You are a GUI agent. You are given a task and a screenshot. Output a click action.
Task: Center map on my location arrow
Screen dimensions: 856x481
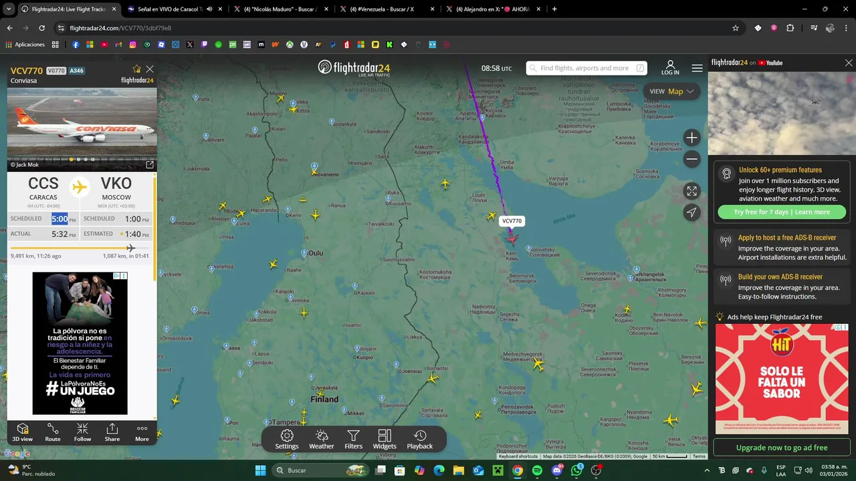692,212
